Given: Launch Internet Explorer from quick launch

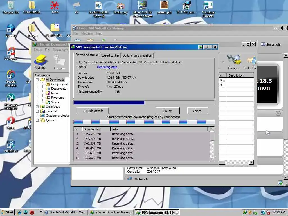Looking at the screenshot, I should (19, 212).
